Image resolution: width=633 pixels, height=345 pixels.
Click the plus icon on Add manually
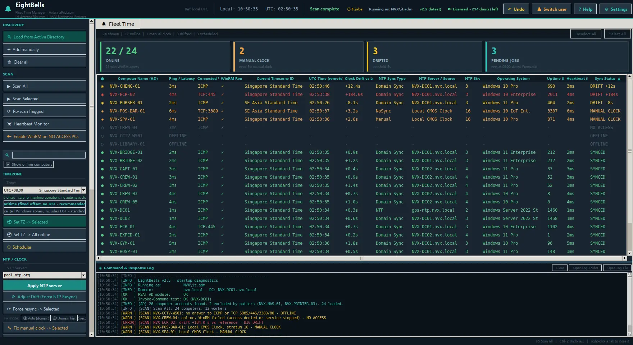(9, 50)
